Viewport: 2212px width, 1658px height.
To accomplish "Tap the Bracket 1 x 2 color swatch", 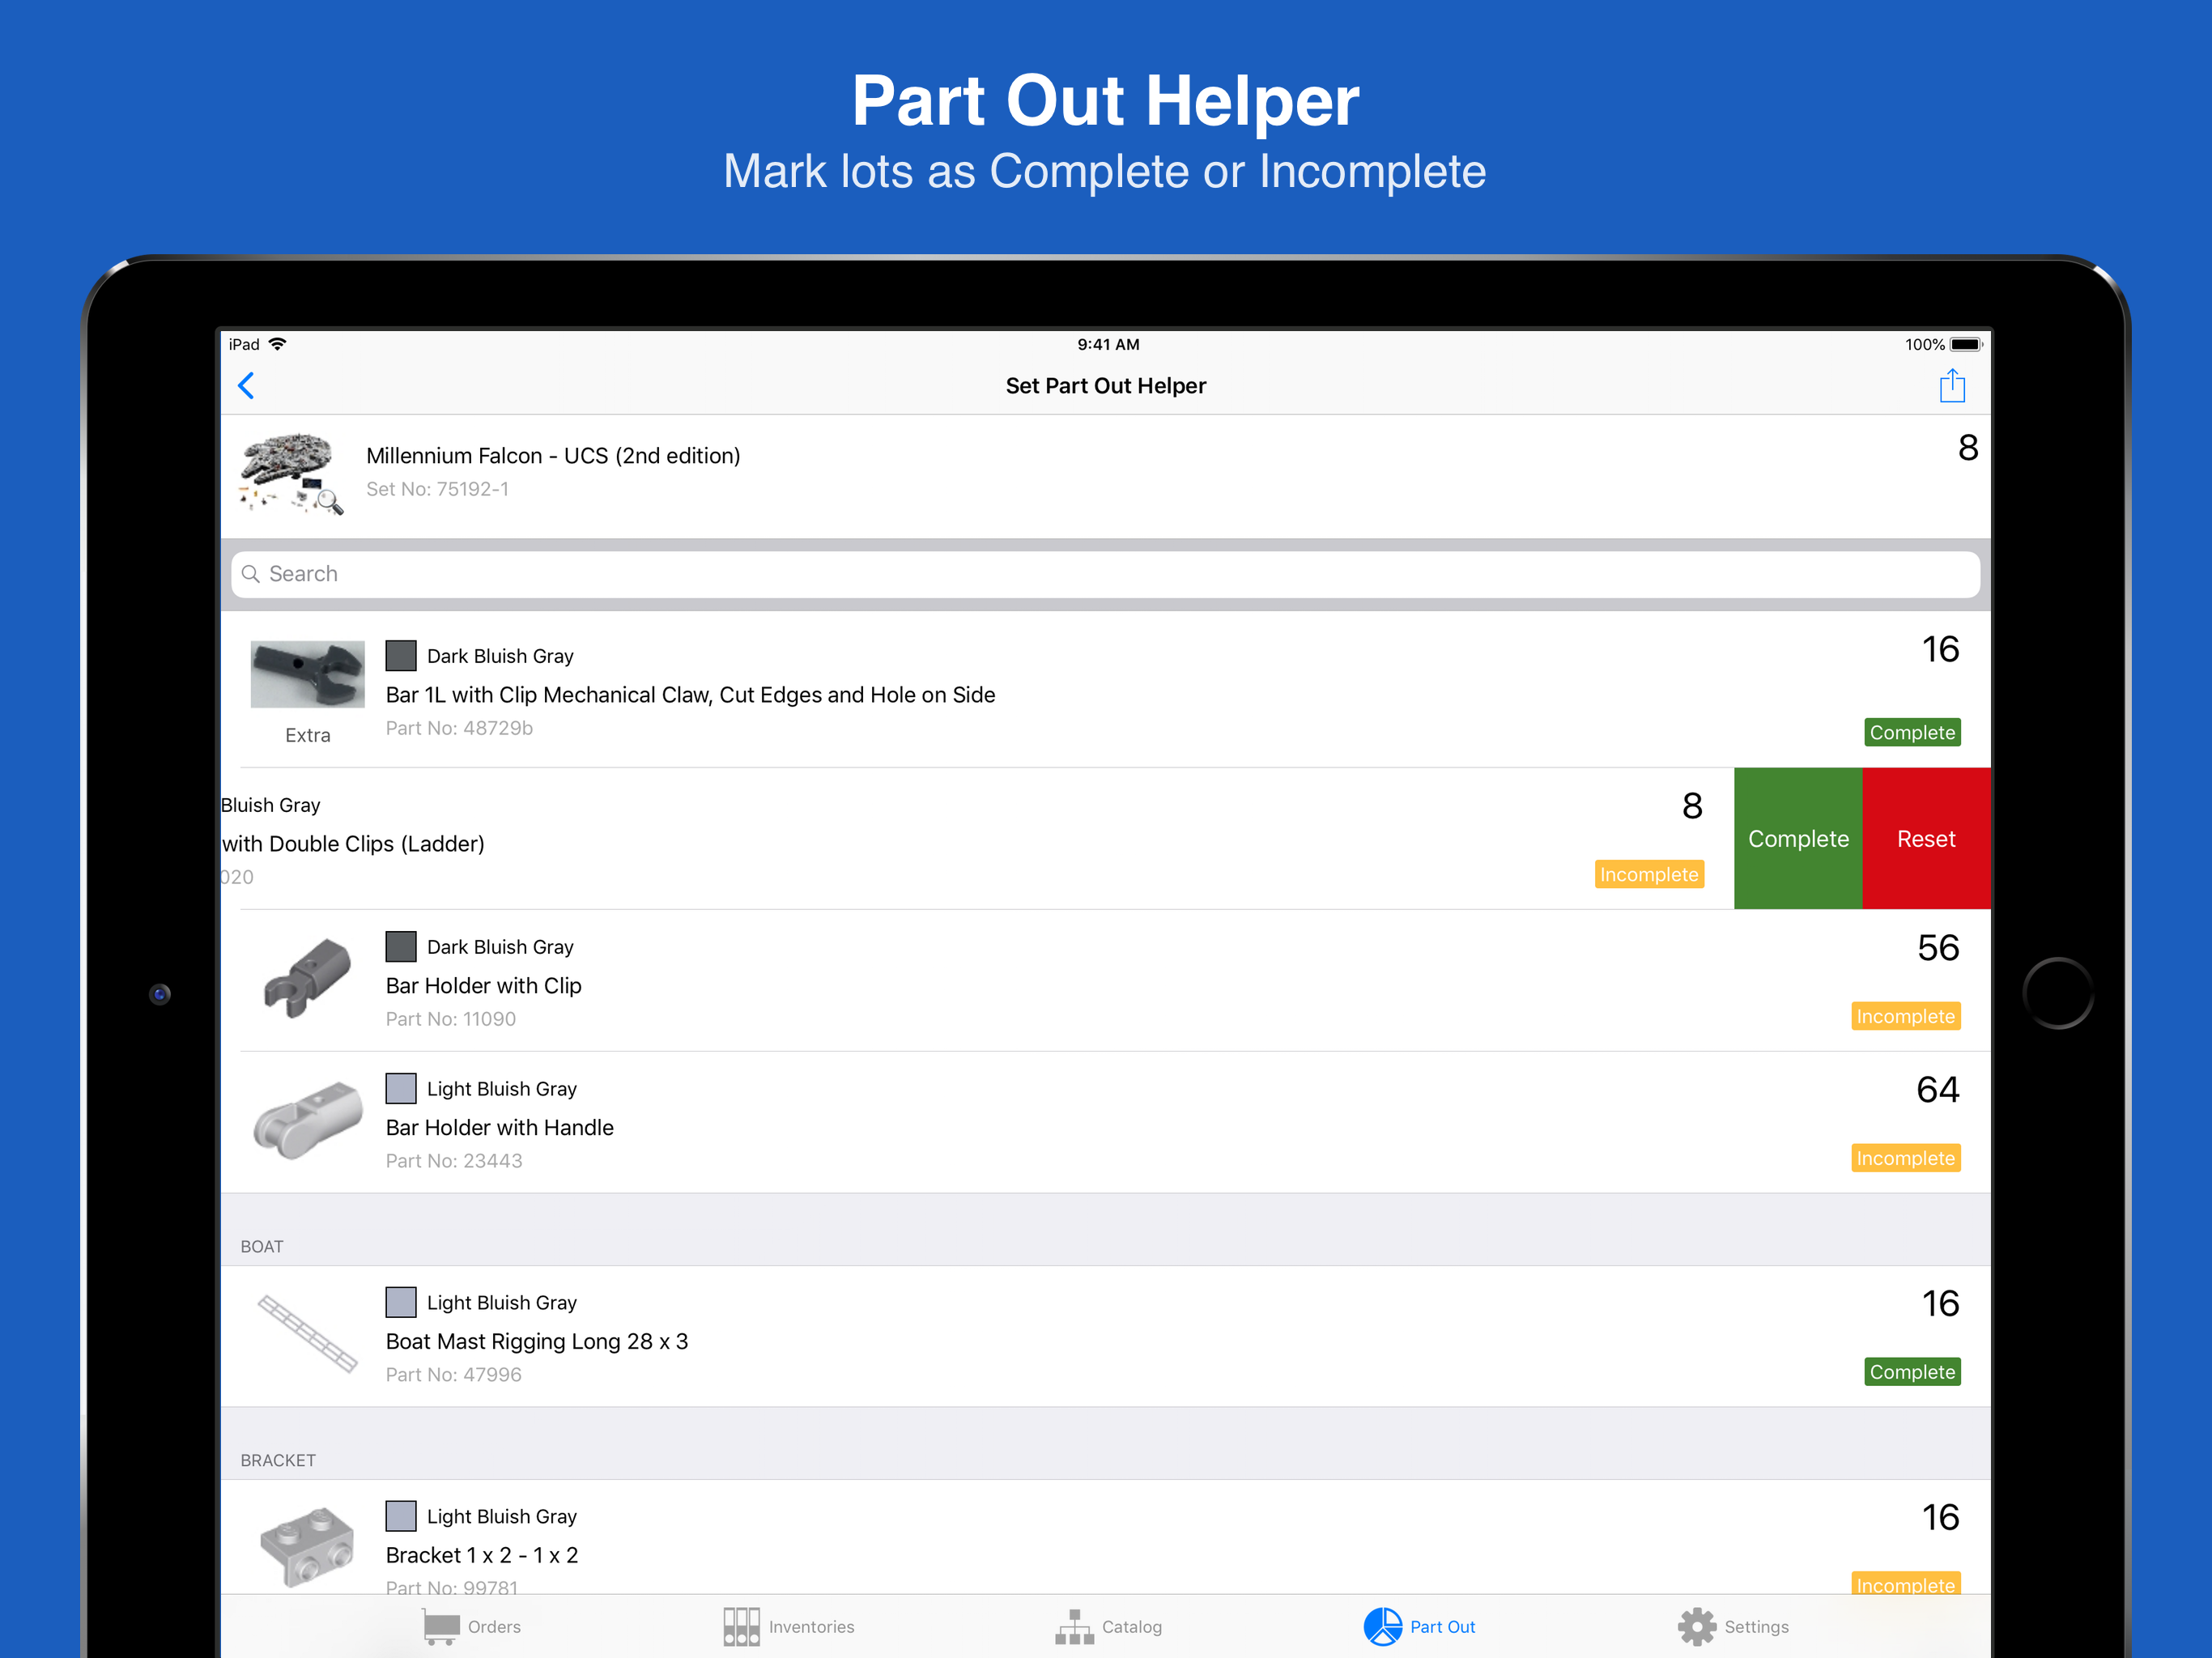I will click(x=401, y=1516).
